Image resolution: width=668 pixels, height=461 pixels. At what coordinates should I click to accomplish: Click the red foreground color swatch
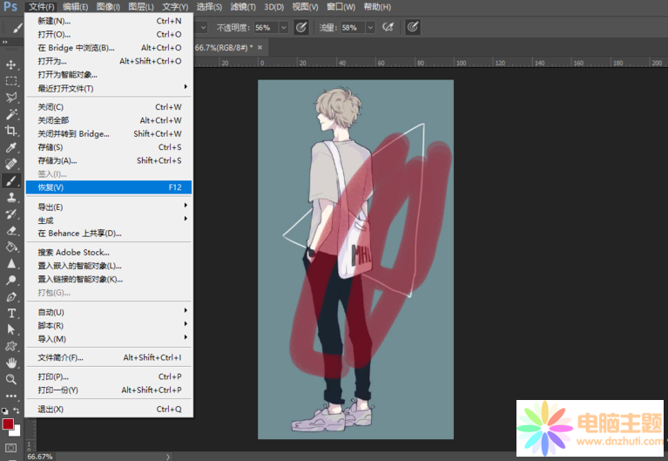click(8, 425)
